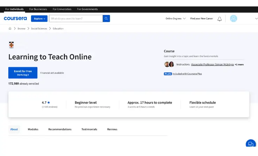Open the Browse breadcrumb

[22, 29]
